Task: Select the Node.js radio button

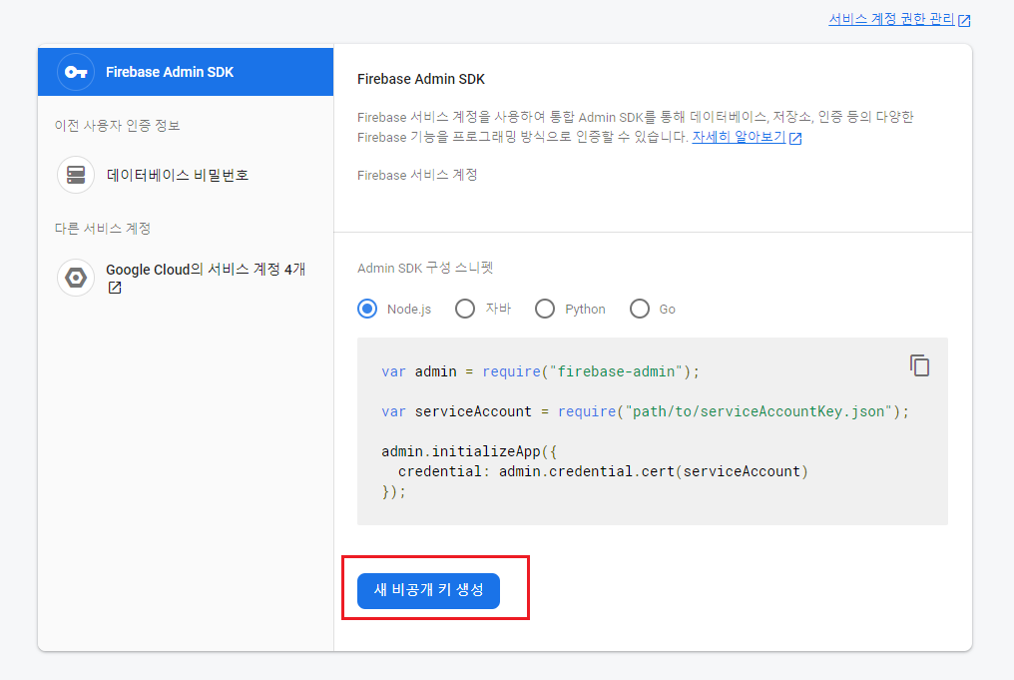Action: (x=367, y=310)
